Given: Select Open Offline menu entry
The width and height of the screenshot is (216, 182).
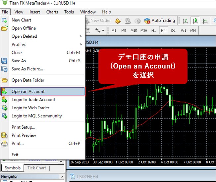Looking at the screenshot, I should (x=43, y=28).
